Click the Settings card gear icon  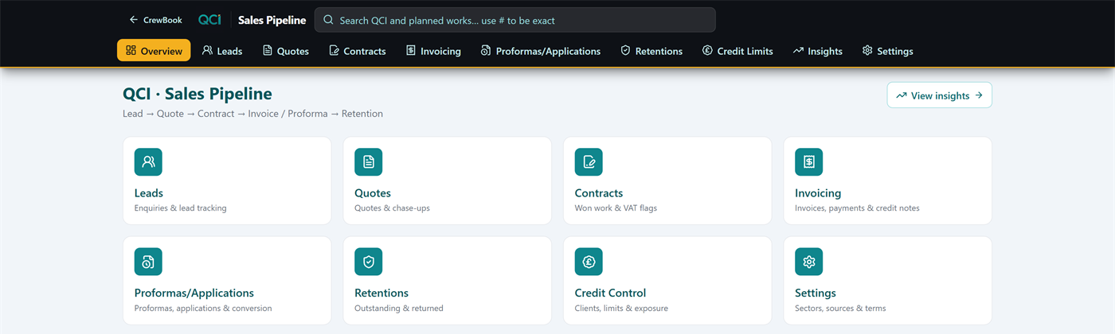(x=808, y=262)
